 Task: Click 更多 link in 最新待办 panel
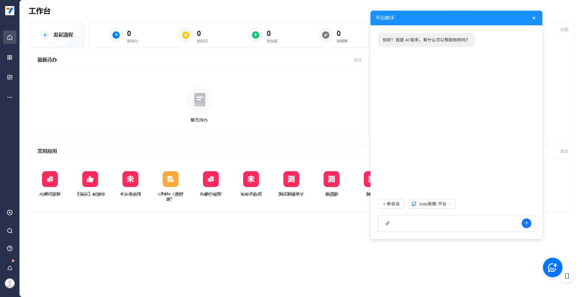358,60
